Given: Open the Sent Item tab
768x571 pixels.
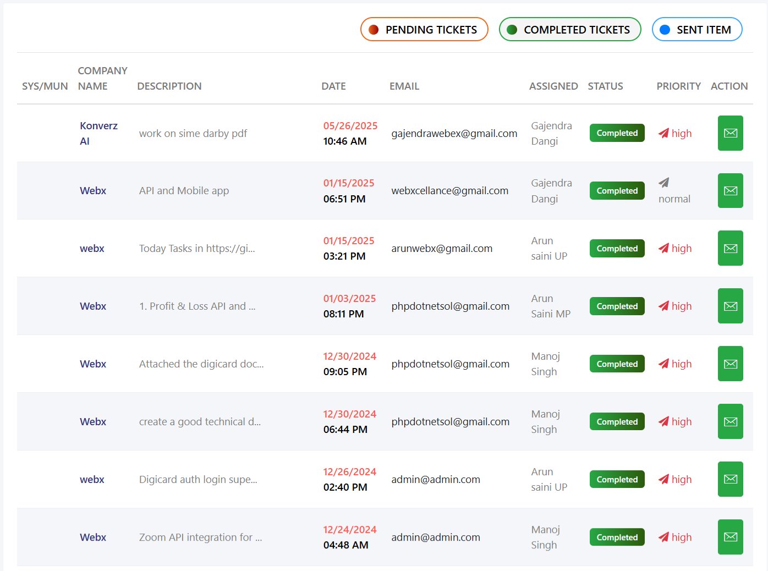Looking at the screenshot, I should coord(696,30).
